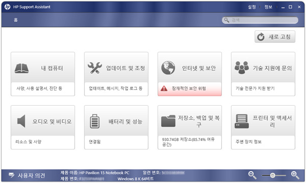Click the 930.74GB 저장소 text
Screen dimensions: 306x183
188,142
